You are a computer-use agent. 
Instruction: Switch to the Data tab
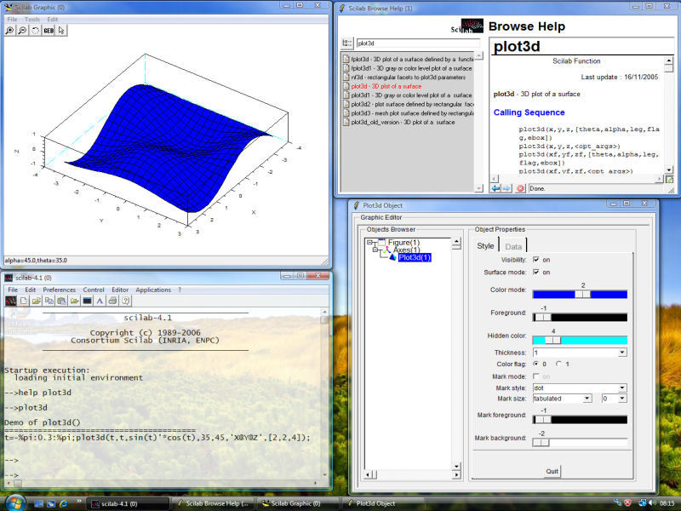[x=513, y=246]
